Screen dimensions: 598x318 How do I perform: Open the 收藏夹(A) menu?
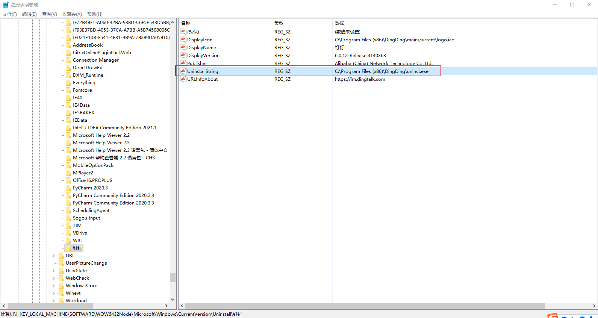click(x=72, y=14)
